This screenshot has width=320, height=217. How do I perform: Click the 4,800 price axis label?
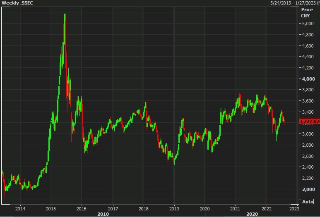[308, 35]
